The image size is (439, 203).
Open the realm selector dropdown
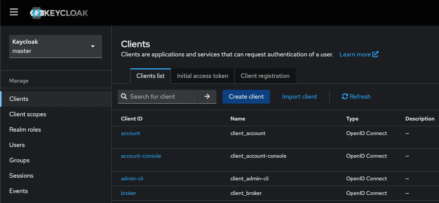point(55,46)
